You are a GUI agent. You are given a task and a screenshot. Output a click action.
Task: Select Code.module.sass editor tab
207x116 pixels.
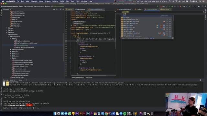click(x=152, y=9)
